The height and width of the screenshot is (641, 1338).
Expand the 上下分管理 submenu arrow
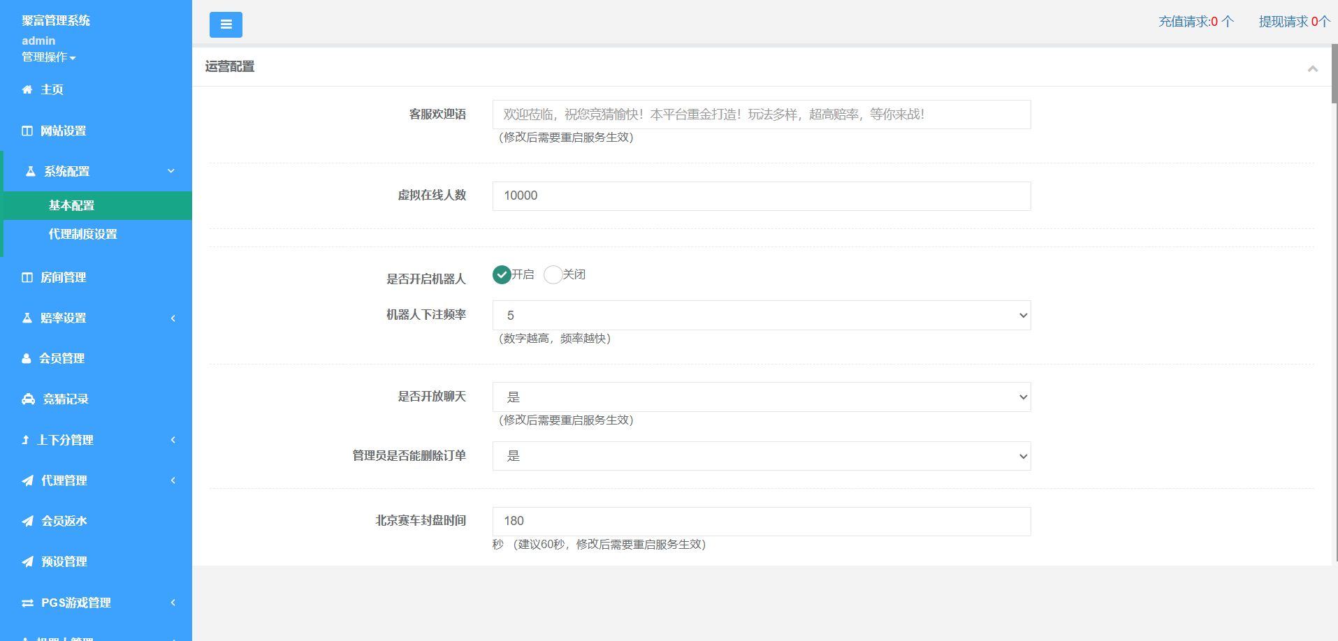point(173,440)
